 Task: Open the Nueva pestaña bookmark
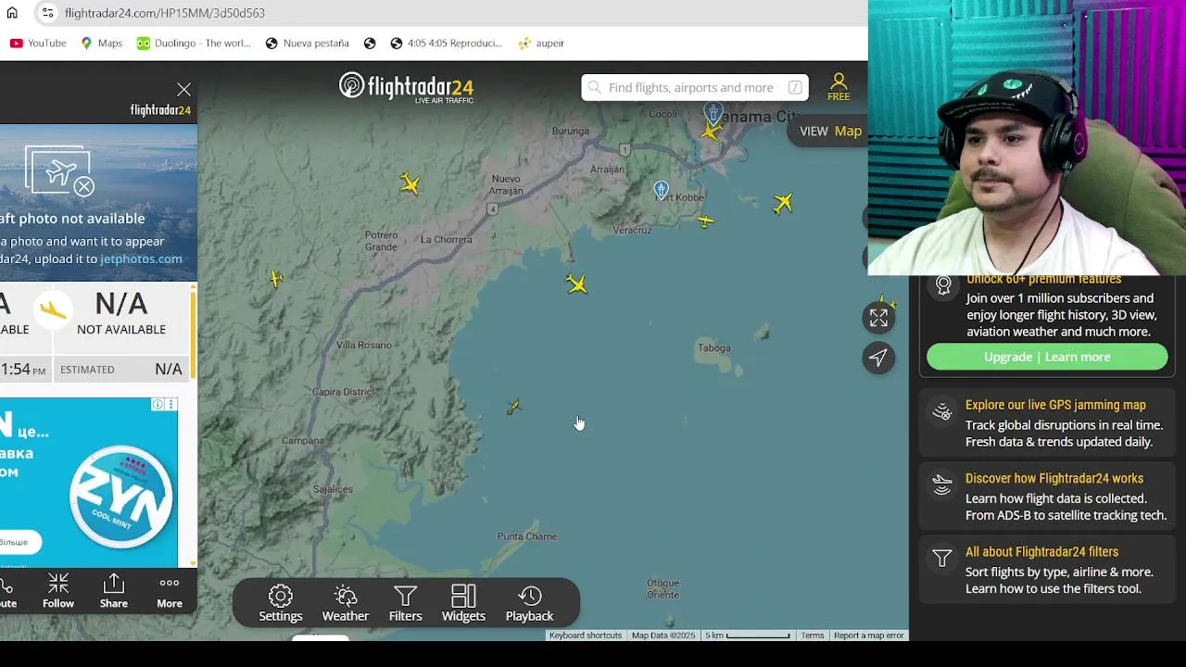pyautogui.click(x=308, y=43)
